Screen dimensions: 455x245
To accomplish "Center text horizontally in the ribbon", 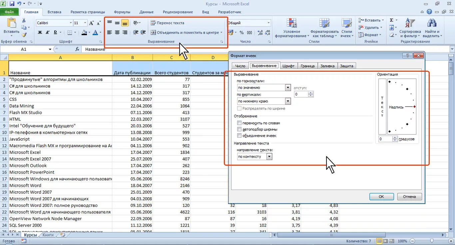I will point(117,33).
